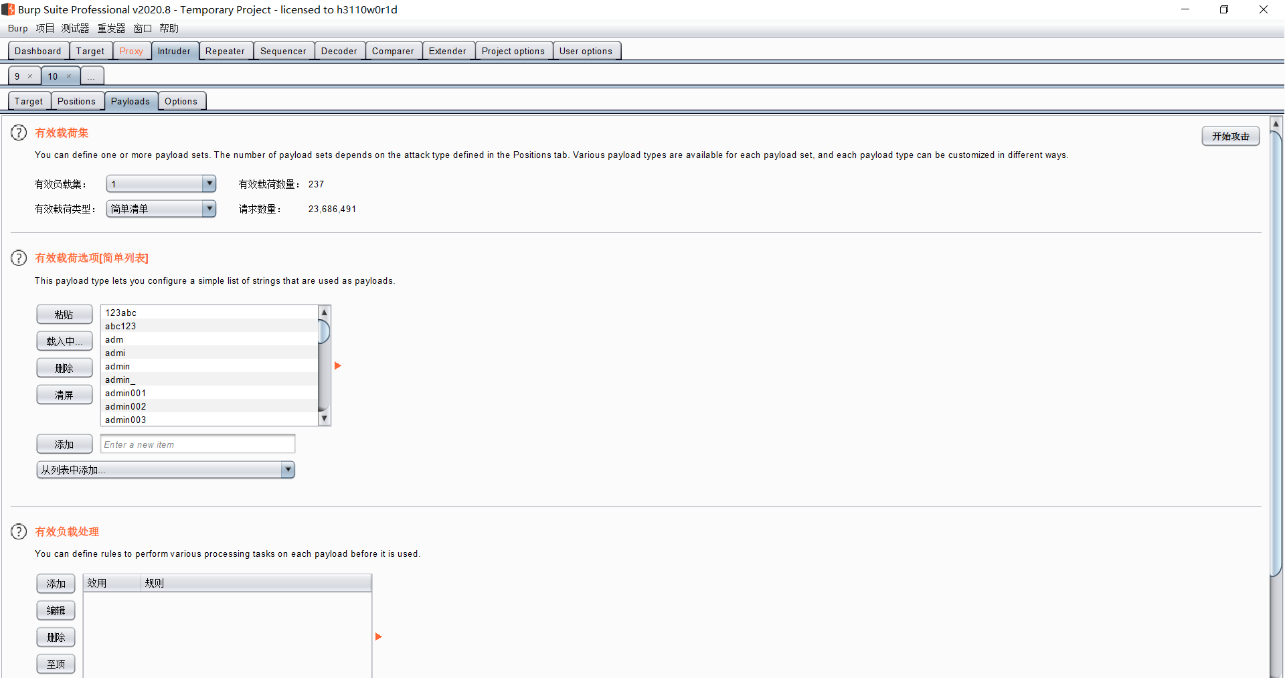This screenshot has width=1285, height=678.
Task: Open the Project options tab
Action: [x=513, y=51]
